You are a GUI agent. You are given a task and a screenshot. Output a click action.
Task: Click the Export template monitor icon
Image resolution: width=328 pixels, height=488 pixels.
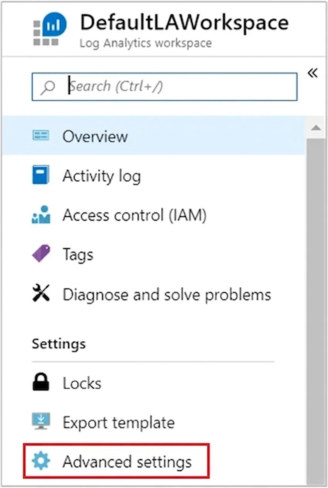coord(41,422)
